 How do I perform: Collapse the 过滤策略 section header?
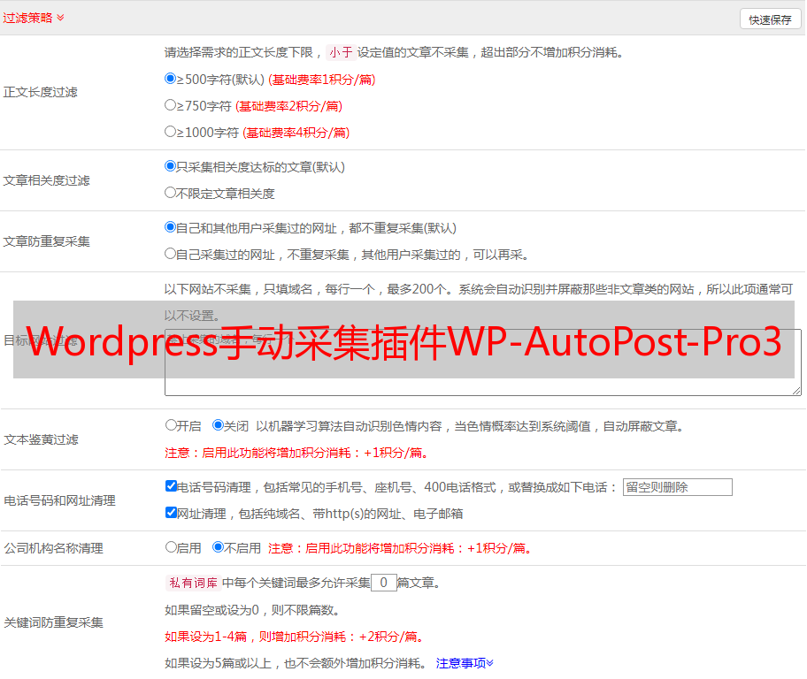34,18
